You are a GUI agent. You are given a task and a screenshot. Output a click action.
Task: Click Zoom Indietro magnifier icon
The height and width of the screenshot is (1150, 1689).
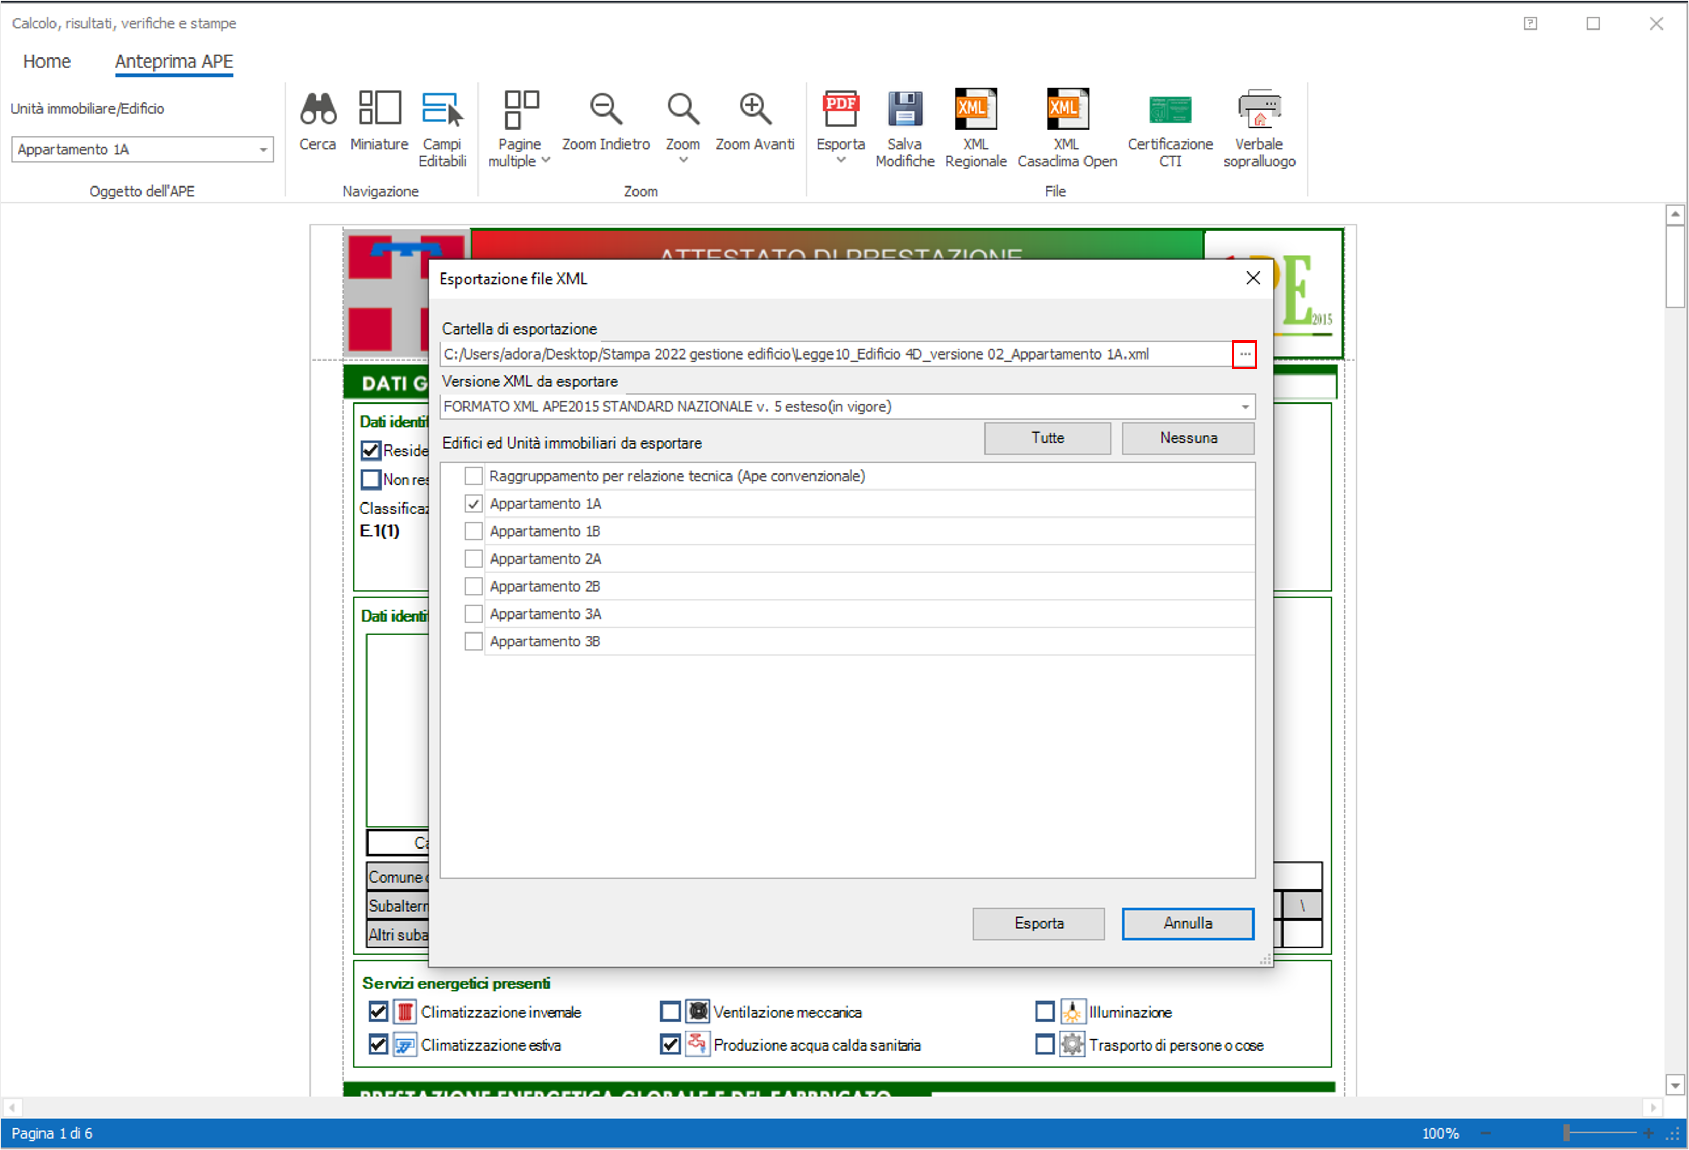pos(606,109)
